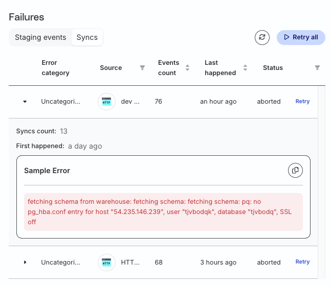Click the Status column header label
The image size is (331, 285).
point(273,67)
